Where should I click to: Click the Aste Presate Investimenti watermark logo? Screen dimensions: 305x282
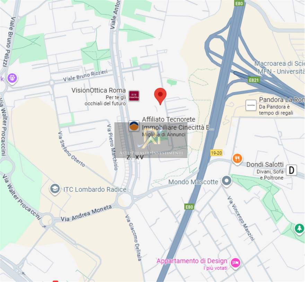click(x=151, y=140)
